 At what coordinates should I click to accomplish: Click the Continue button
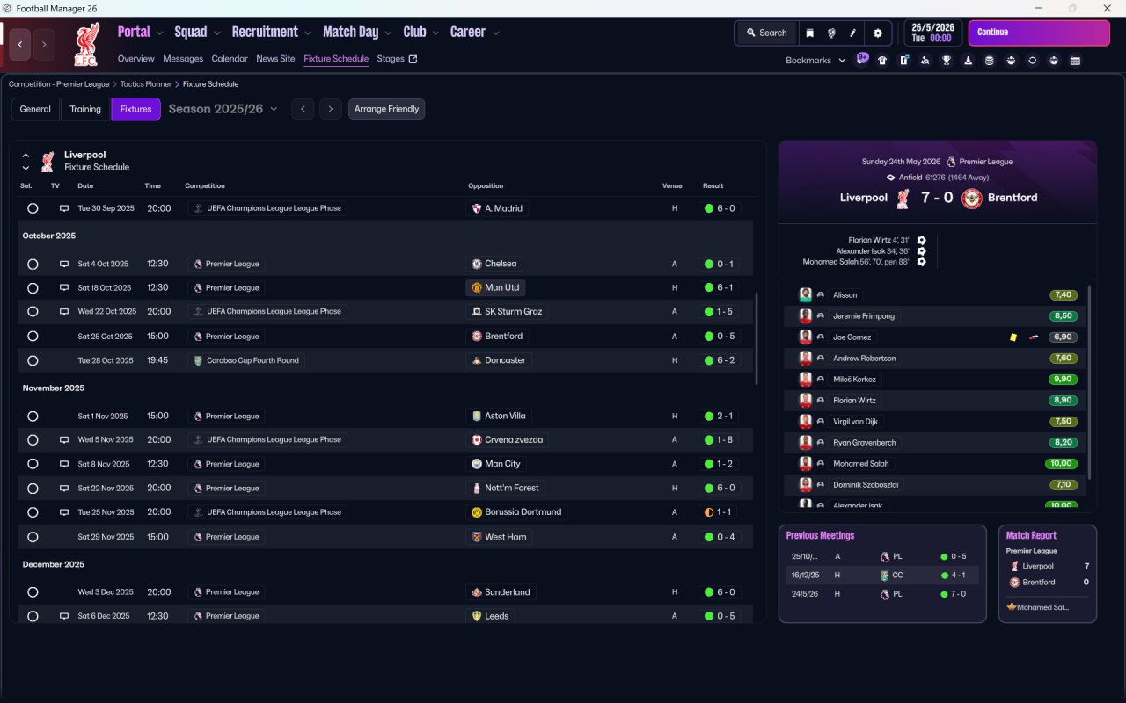click(x=1039, y=33)
